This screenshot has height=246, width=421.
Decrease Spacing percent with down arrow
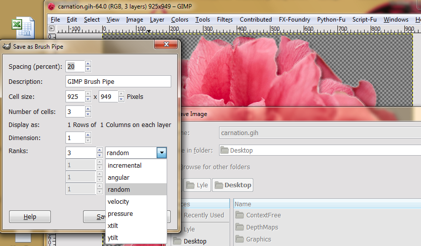[88, 69]
